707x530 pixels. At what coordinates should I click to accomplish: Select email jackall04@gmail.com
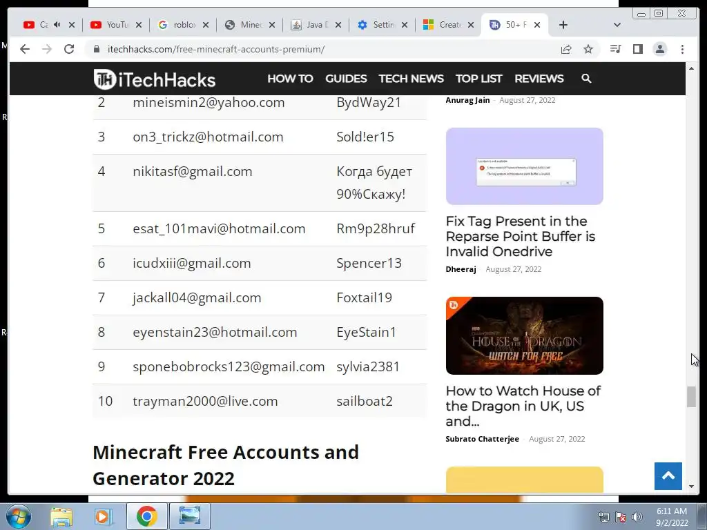tap(197, 297)
